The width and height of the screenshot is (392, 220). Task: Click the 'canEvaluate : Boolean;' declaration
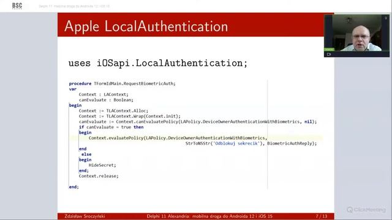[106, 100]
